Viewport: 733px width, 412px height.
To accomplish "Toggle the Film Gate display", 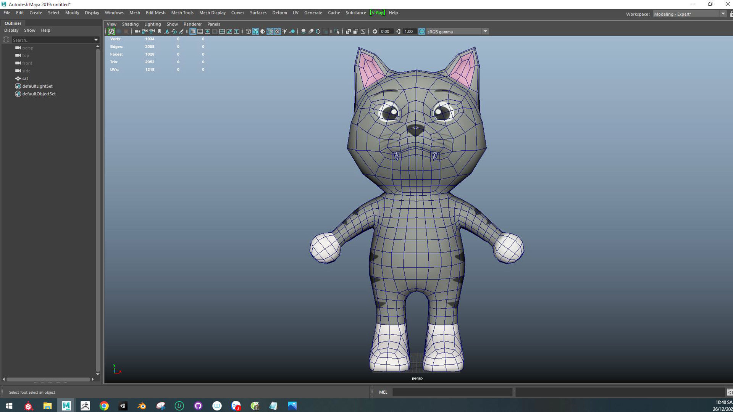I will (x=200, y=31).
